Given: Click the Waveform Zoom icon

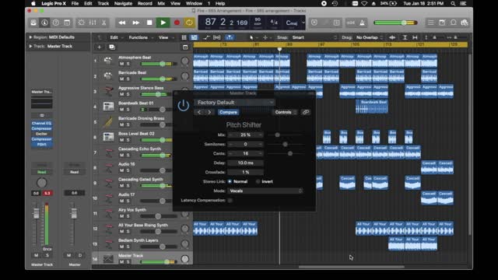Looking at the screenshot, I should click(392, 37).
